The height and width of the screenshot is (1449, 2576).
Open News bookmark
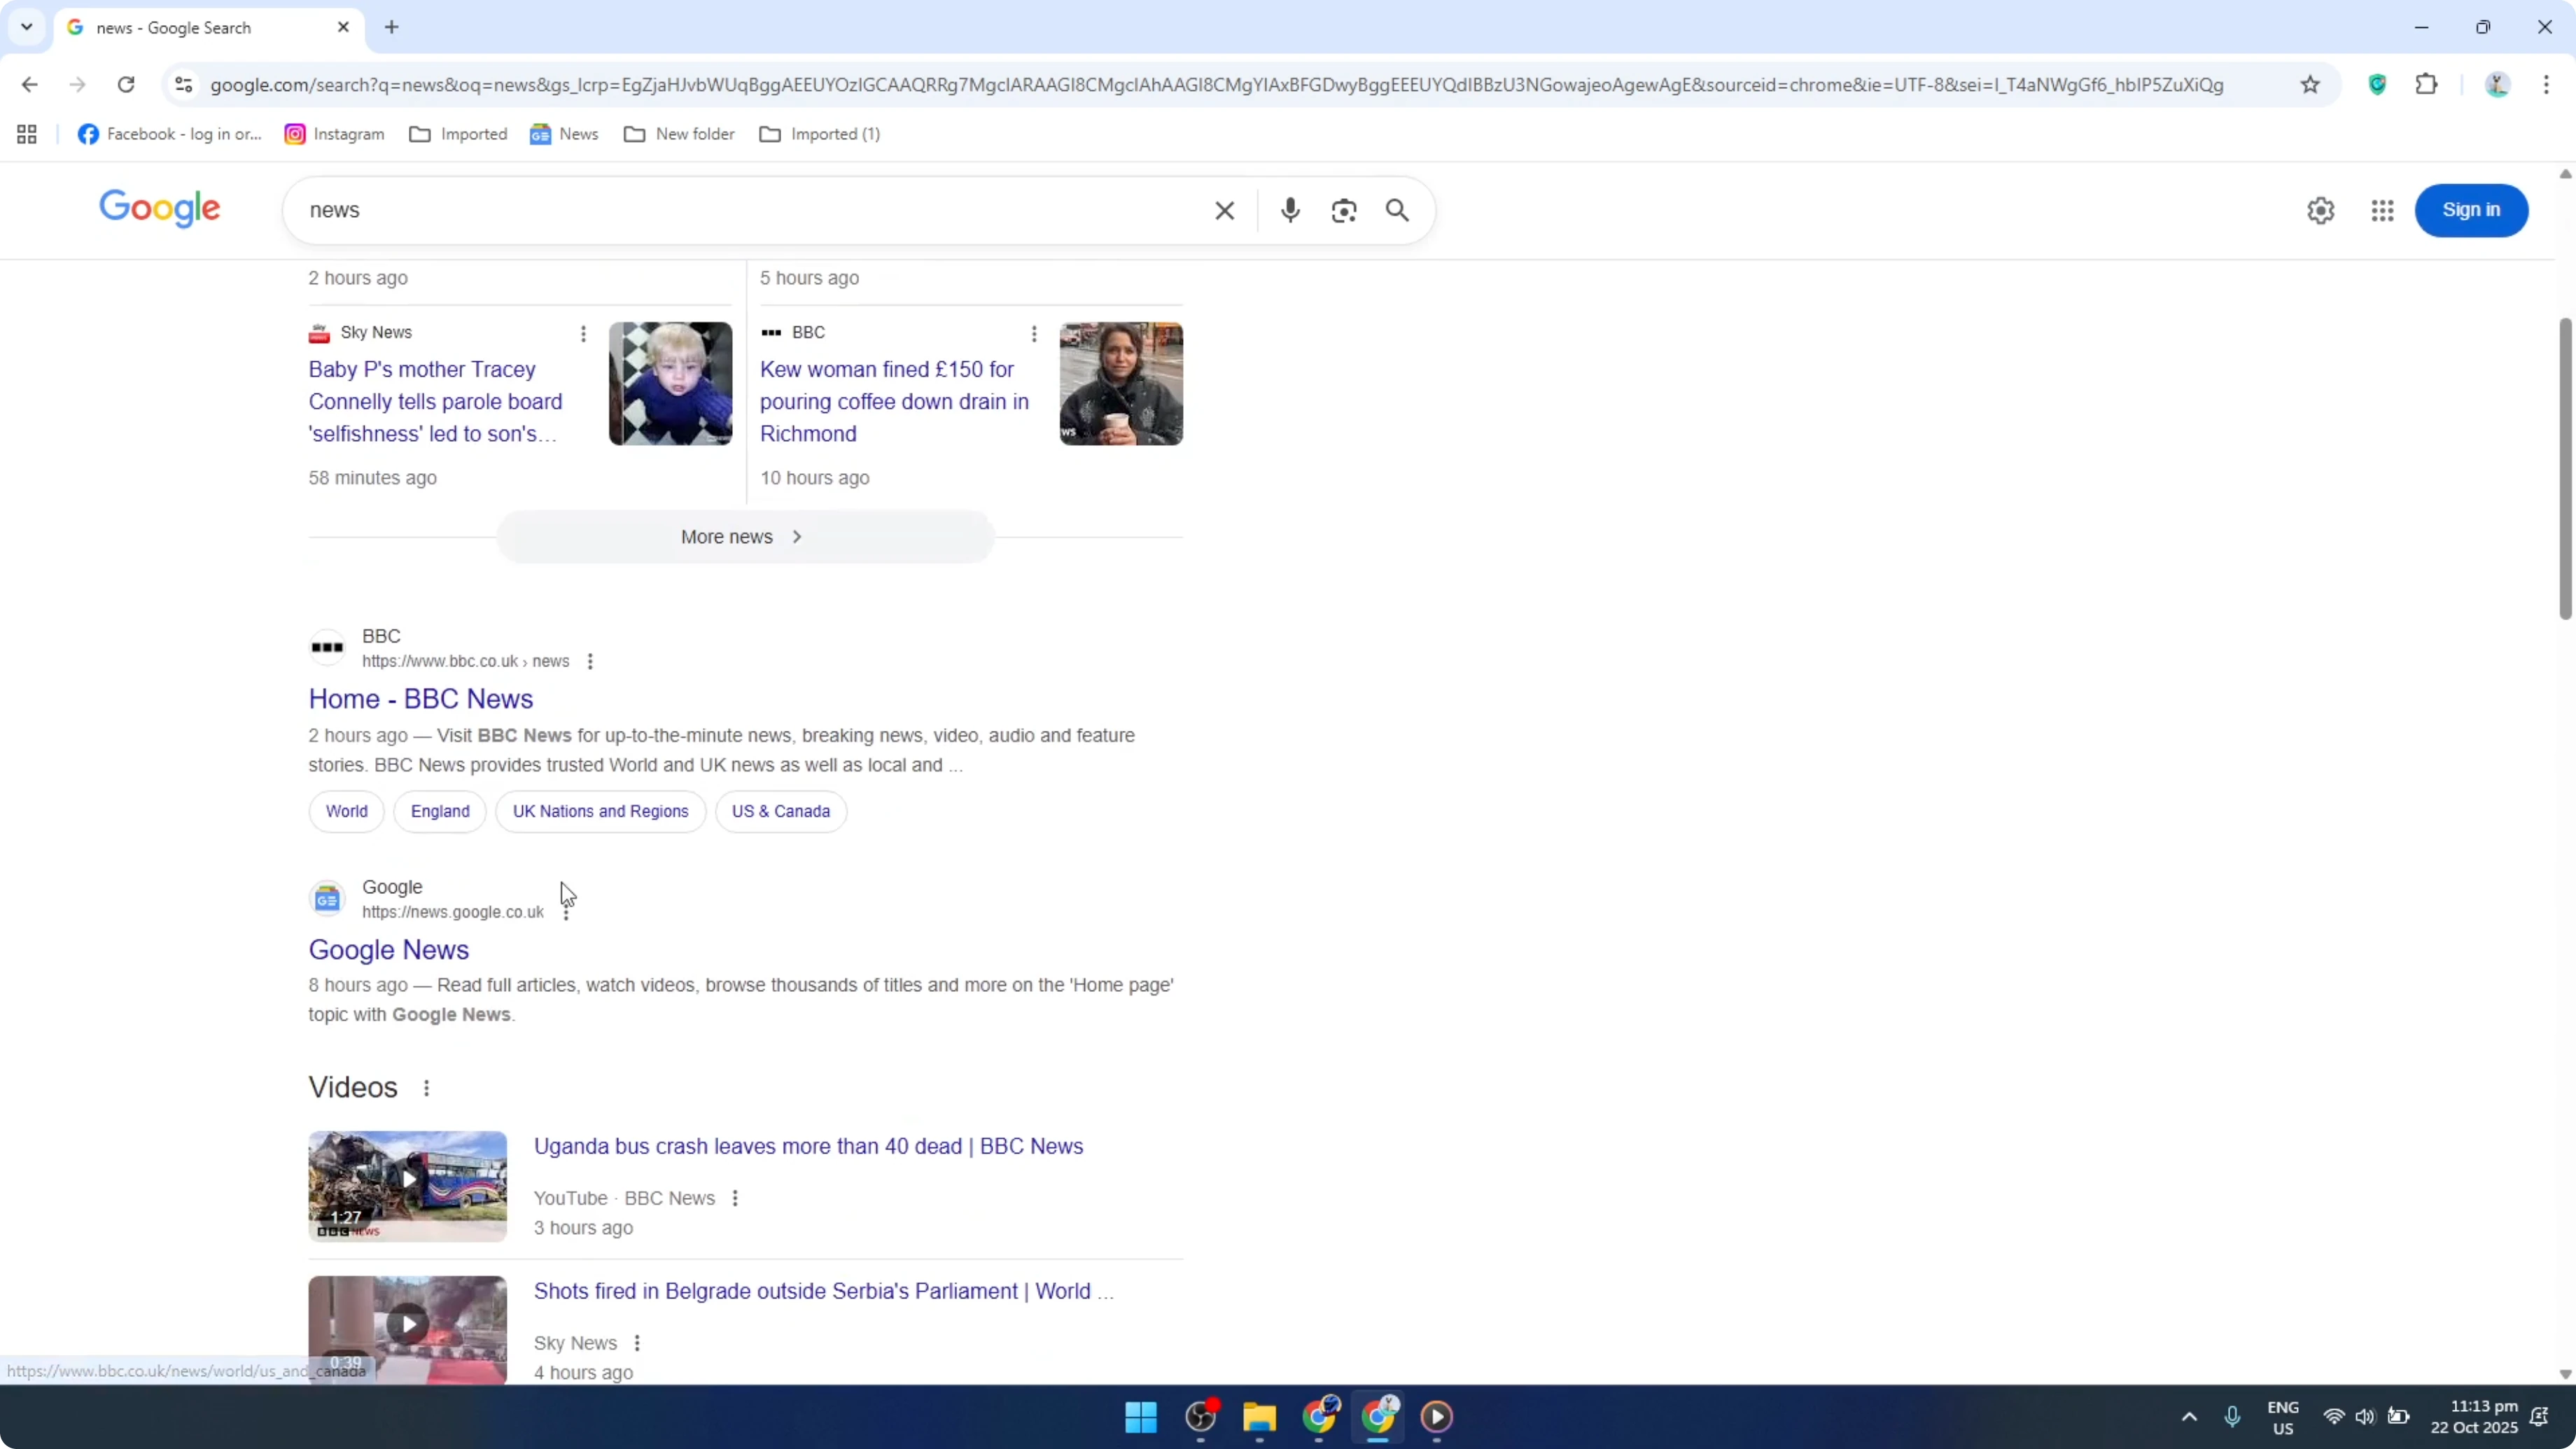(565, 134)
